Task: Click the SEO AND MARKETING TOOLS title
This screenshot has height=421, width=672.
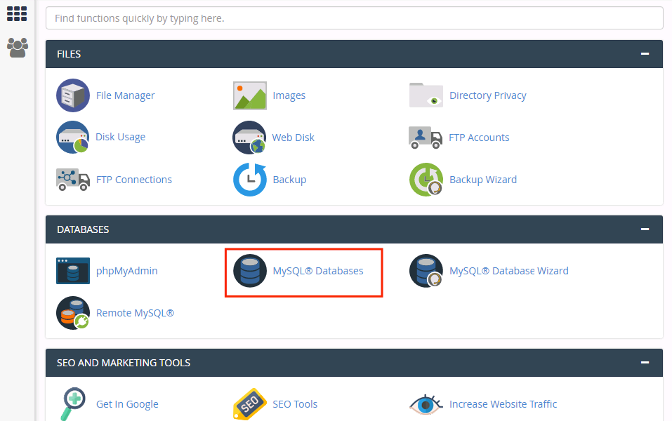Action: pyautogui.click(x=124, y=363)
